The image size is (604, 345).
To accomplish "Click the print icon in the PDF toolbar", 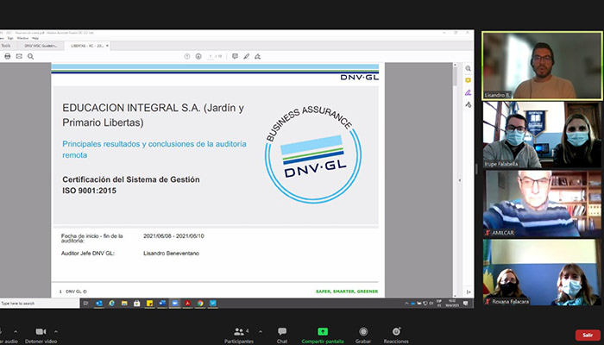I will (x=7, y=56).
